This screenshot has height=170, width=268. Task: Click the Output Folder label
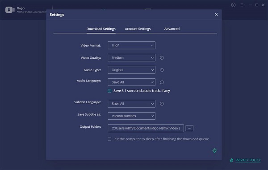tap(90, 126)
